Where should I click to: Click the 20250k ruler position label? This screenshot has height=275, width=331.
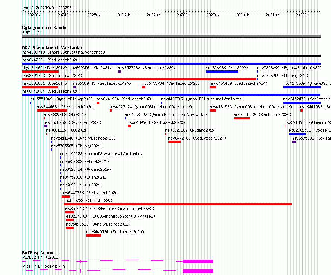94,15
